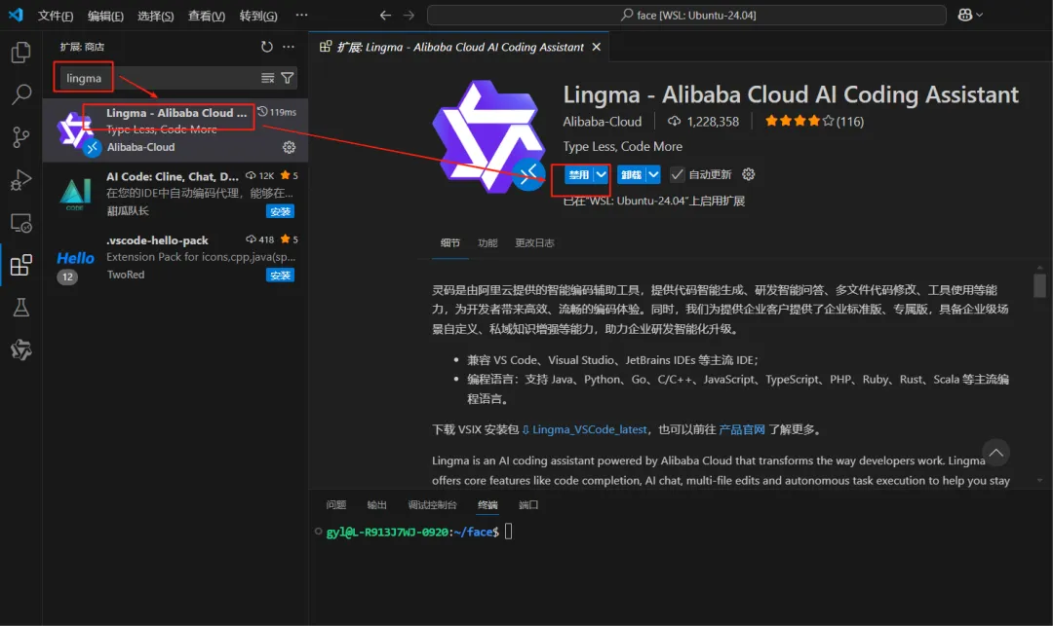Viewport: 1053px width, 626px height.
Task: Switch to the 更改日志 tab
Action: (x=534, y=242)
